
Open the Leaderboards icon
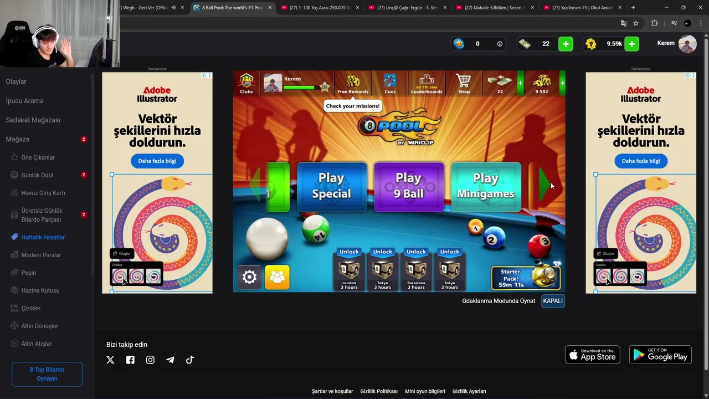click(x=427, y=84)
